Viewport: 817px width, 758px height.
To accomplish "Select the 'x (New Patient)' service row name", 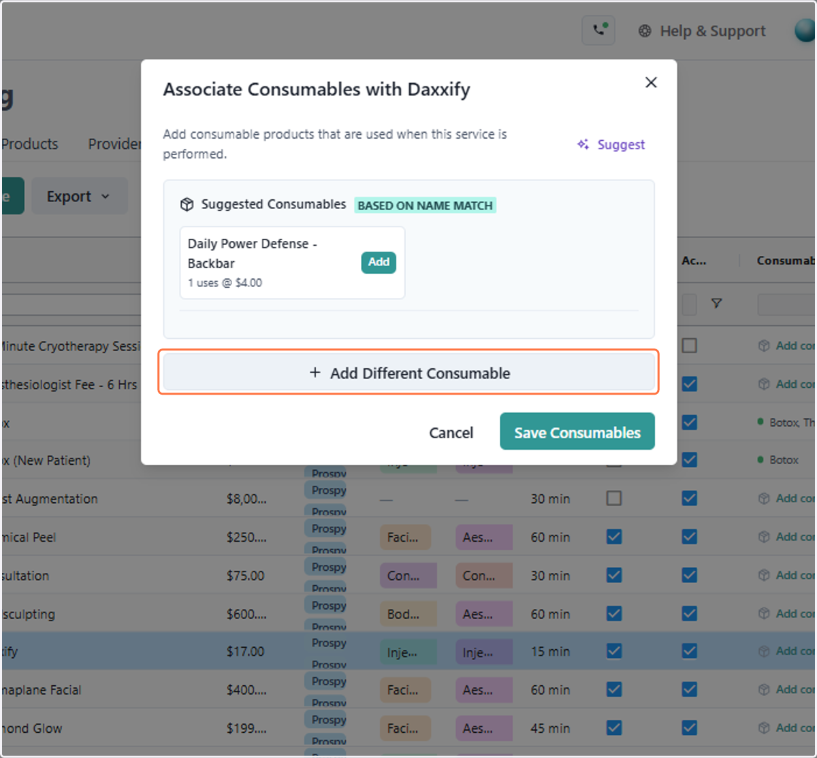I will pos(46,461).
